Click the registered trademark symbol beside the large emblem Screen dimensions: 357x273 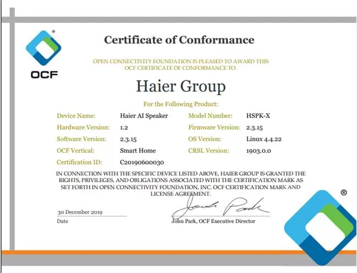click(x=343, y=193)
